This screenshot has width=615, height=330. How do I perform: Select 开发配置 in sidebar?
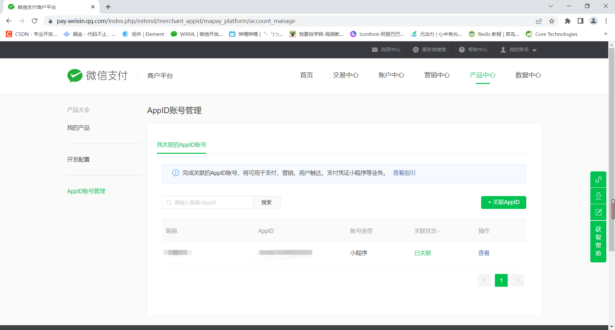click(x=78, y=160)
